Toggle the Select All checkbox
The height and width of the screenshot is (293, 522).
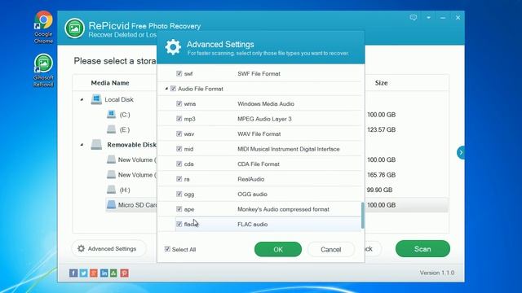point(167,249)
